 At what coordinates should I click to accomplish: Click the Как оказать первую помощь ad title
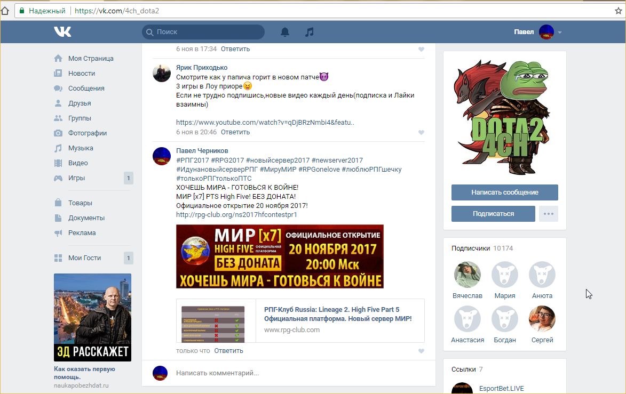(x=85, y=373)
